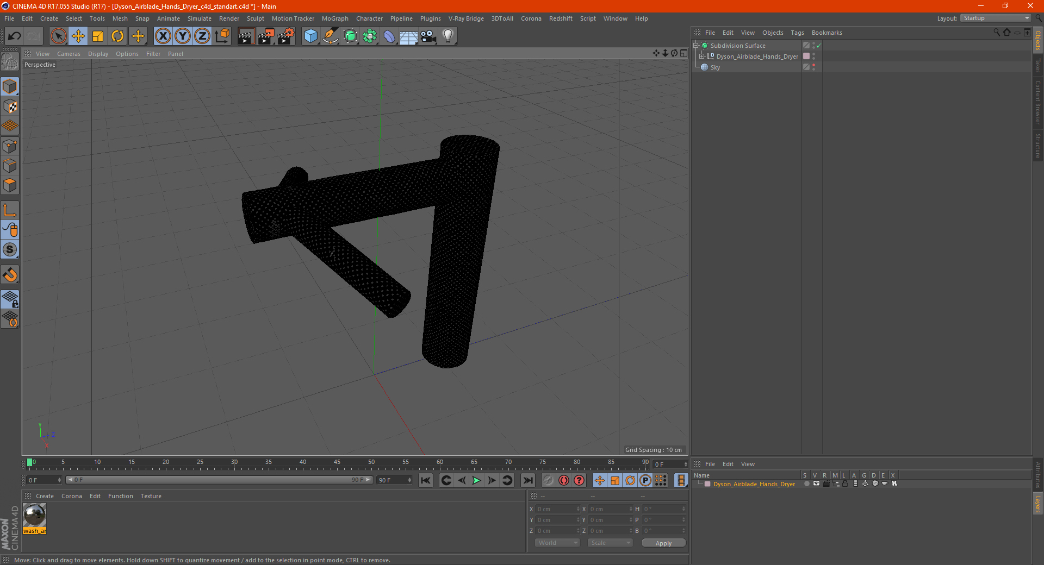Switch to Polygons mode icon
1044x565 pixels.
point(10,185)
